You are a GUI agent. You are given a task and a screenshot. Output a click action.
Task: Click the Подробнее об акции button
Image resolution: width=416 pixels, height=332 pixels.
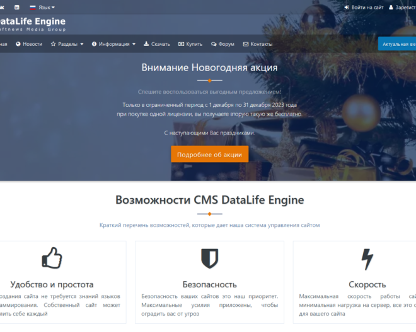pyautogui.click(x=210, y=154)
